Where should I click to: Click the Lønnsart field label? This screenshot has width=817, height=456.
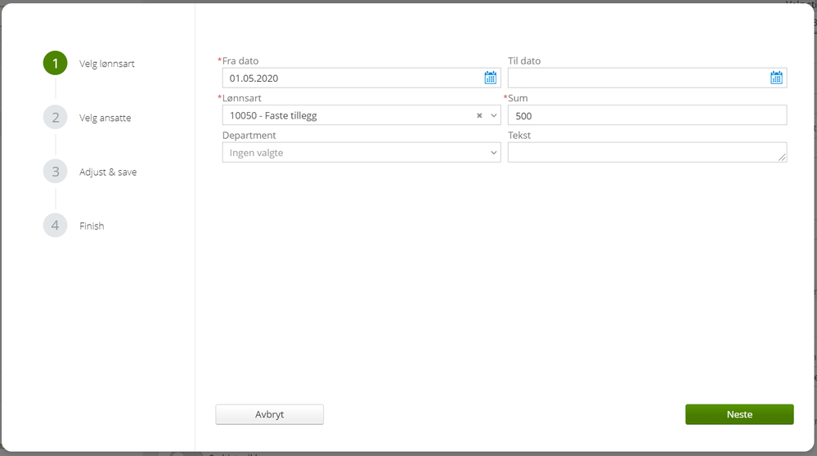point(242,98)
